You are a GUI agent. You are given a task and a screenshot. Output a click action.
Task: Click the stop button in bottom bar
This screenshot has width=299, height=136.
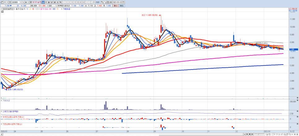pos(249,134)
